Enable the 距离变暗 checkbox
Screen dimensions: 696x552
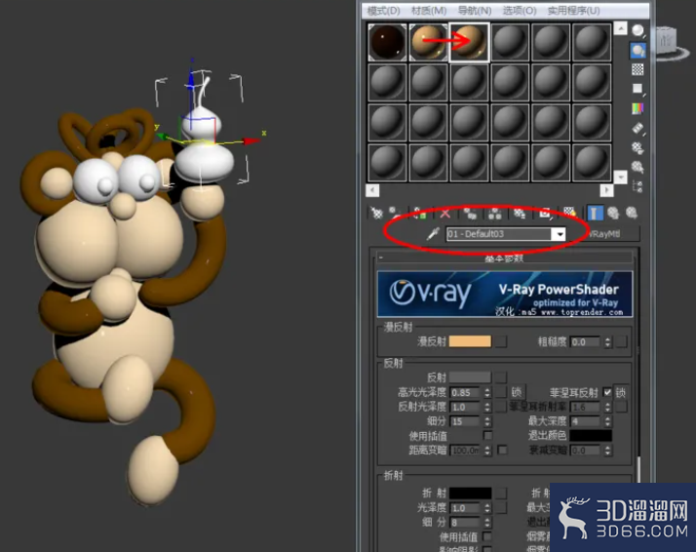[x=502, y=450]
